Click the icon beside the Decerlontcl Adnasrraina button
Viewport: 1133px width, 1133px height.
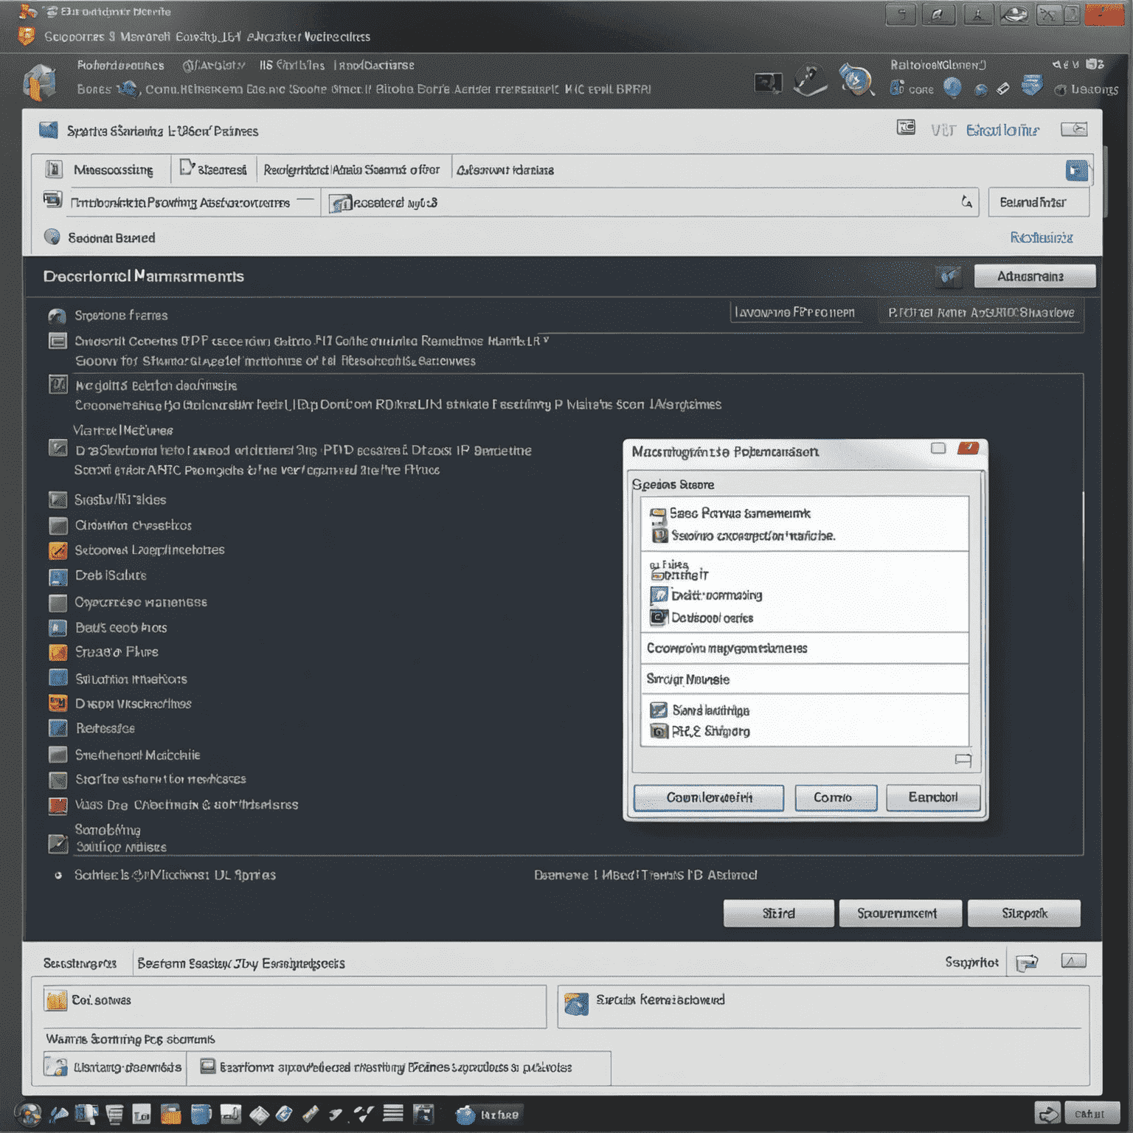(x=949, y=277)
